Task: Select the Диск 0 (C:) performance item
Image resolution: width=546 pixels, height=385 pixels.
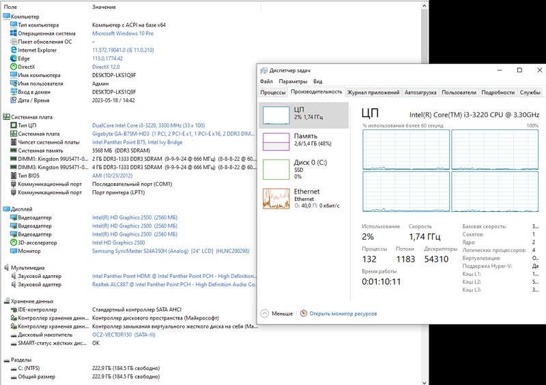Action: 304,170
